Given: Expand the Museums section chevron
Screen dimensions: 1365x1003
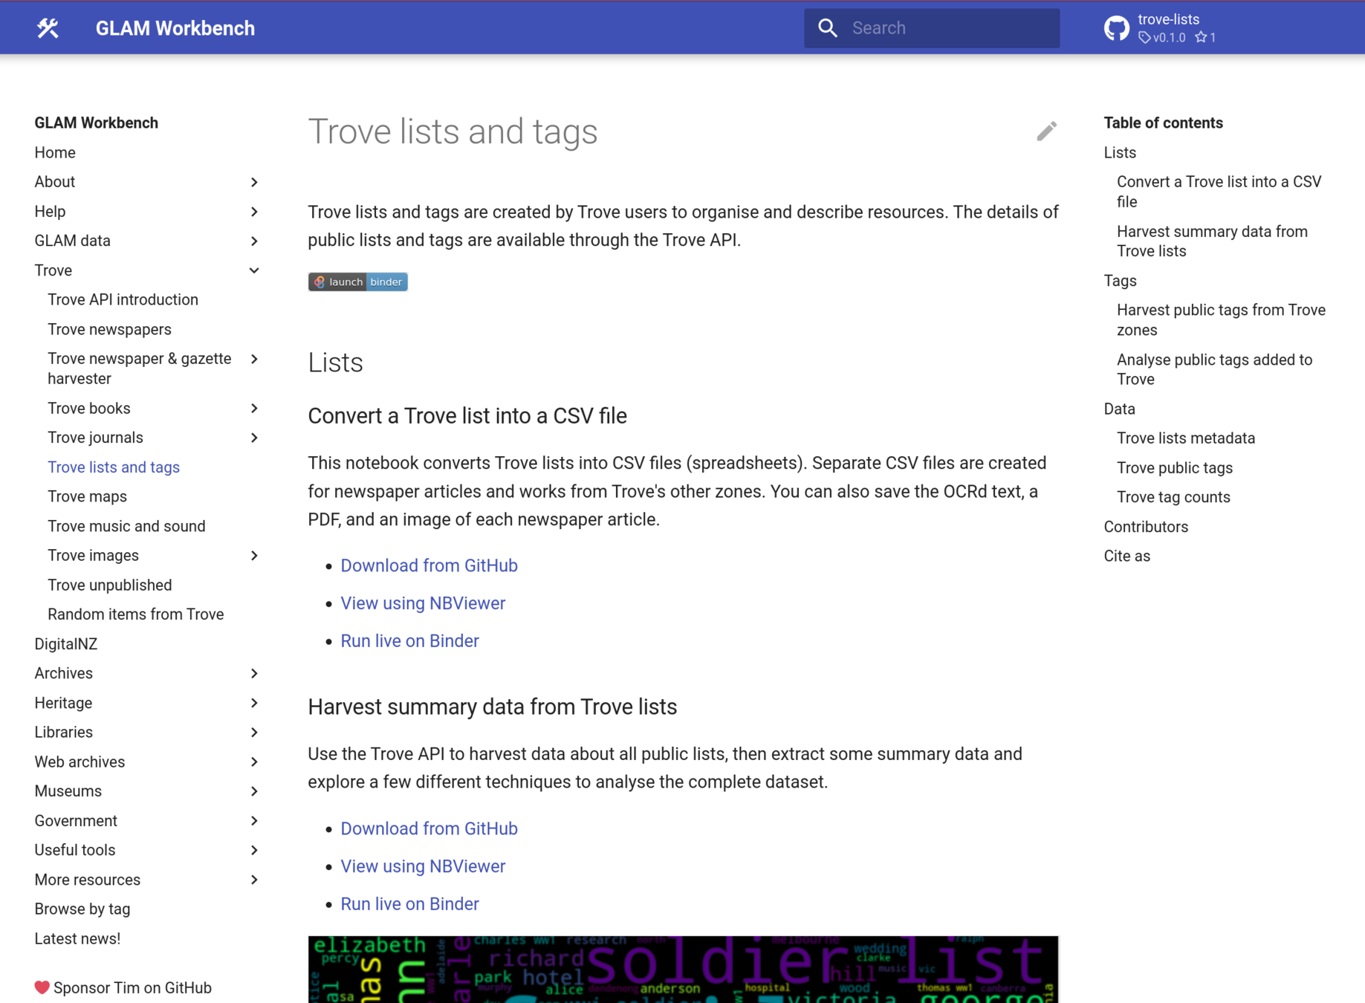Looking at the screenshot, I should 254,791.
